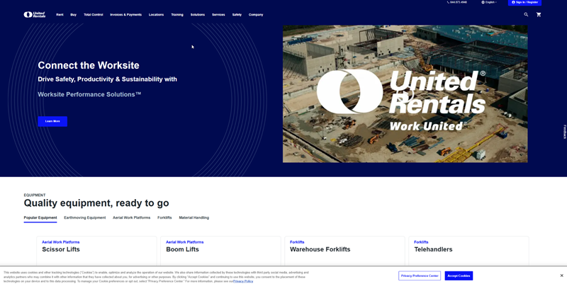The width and height of the screenshot is (567, 284).
Task: Open the Privacy Policy link
Action: [243, 281]
